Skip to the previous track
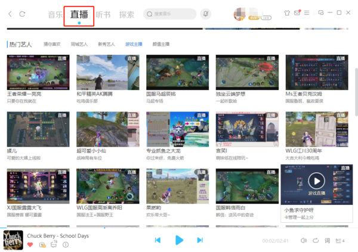The image size is (358, 252). [158, 240]
